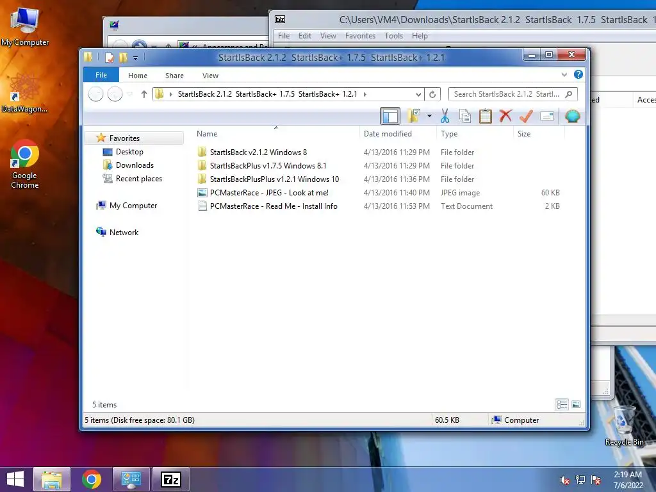Image resolution: width=656 pixels, height=492 pixels.
Task: Click the shell globe icon in toolbar
Action: pyautogui.click(x=572, y=116)
